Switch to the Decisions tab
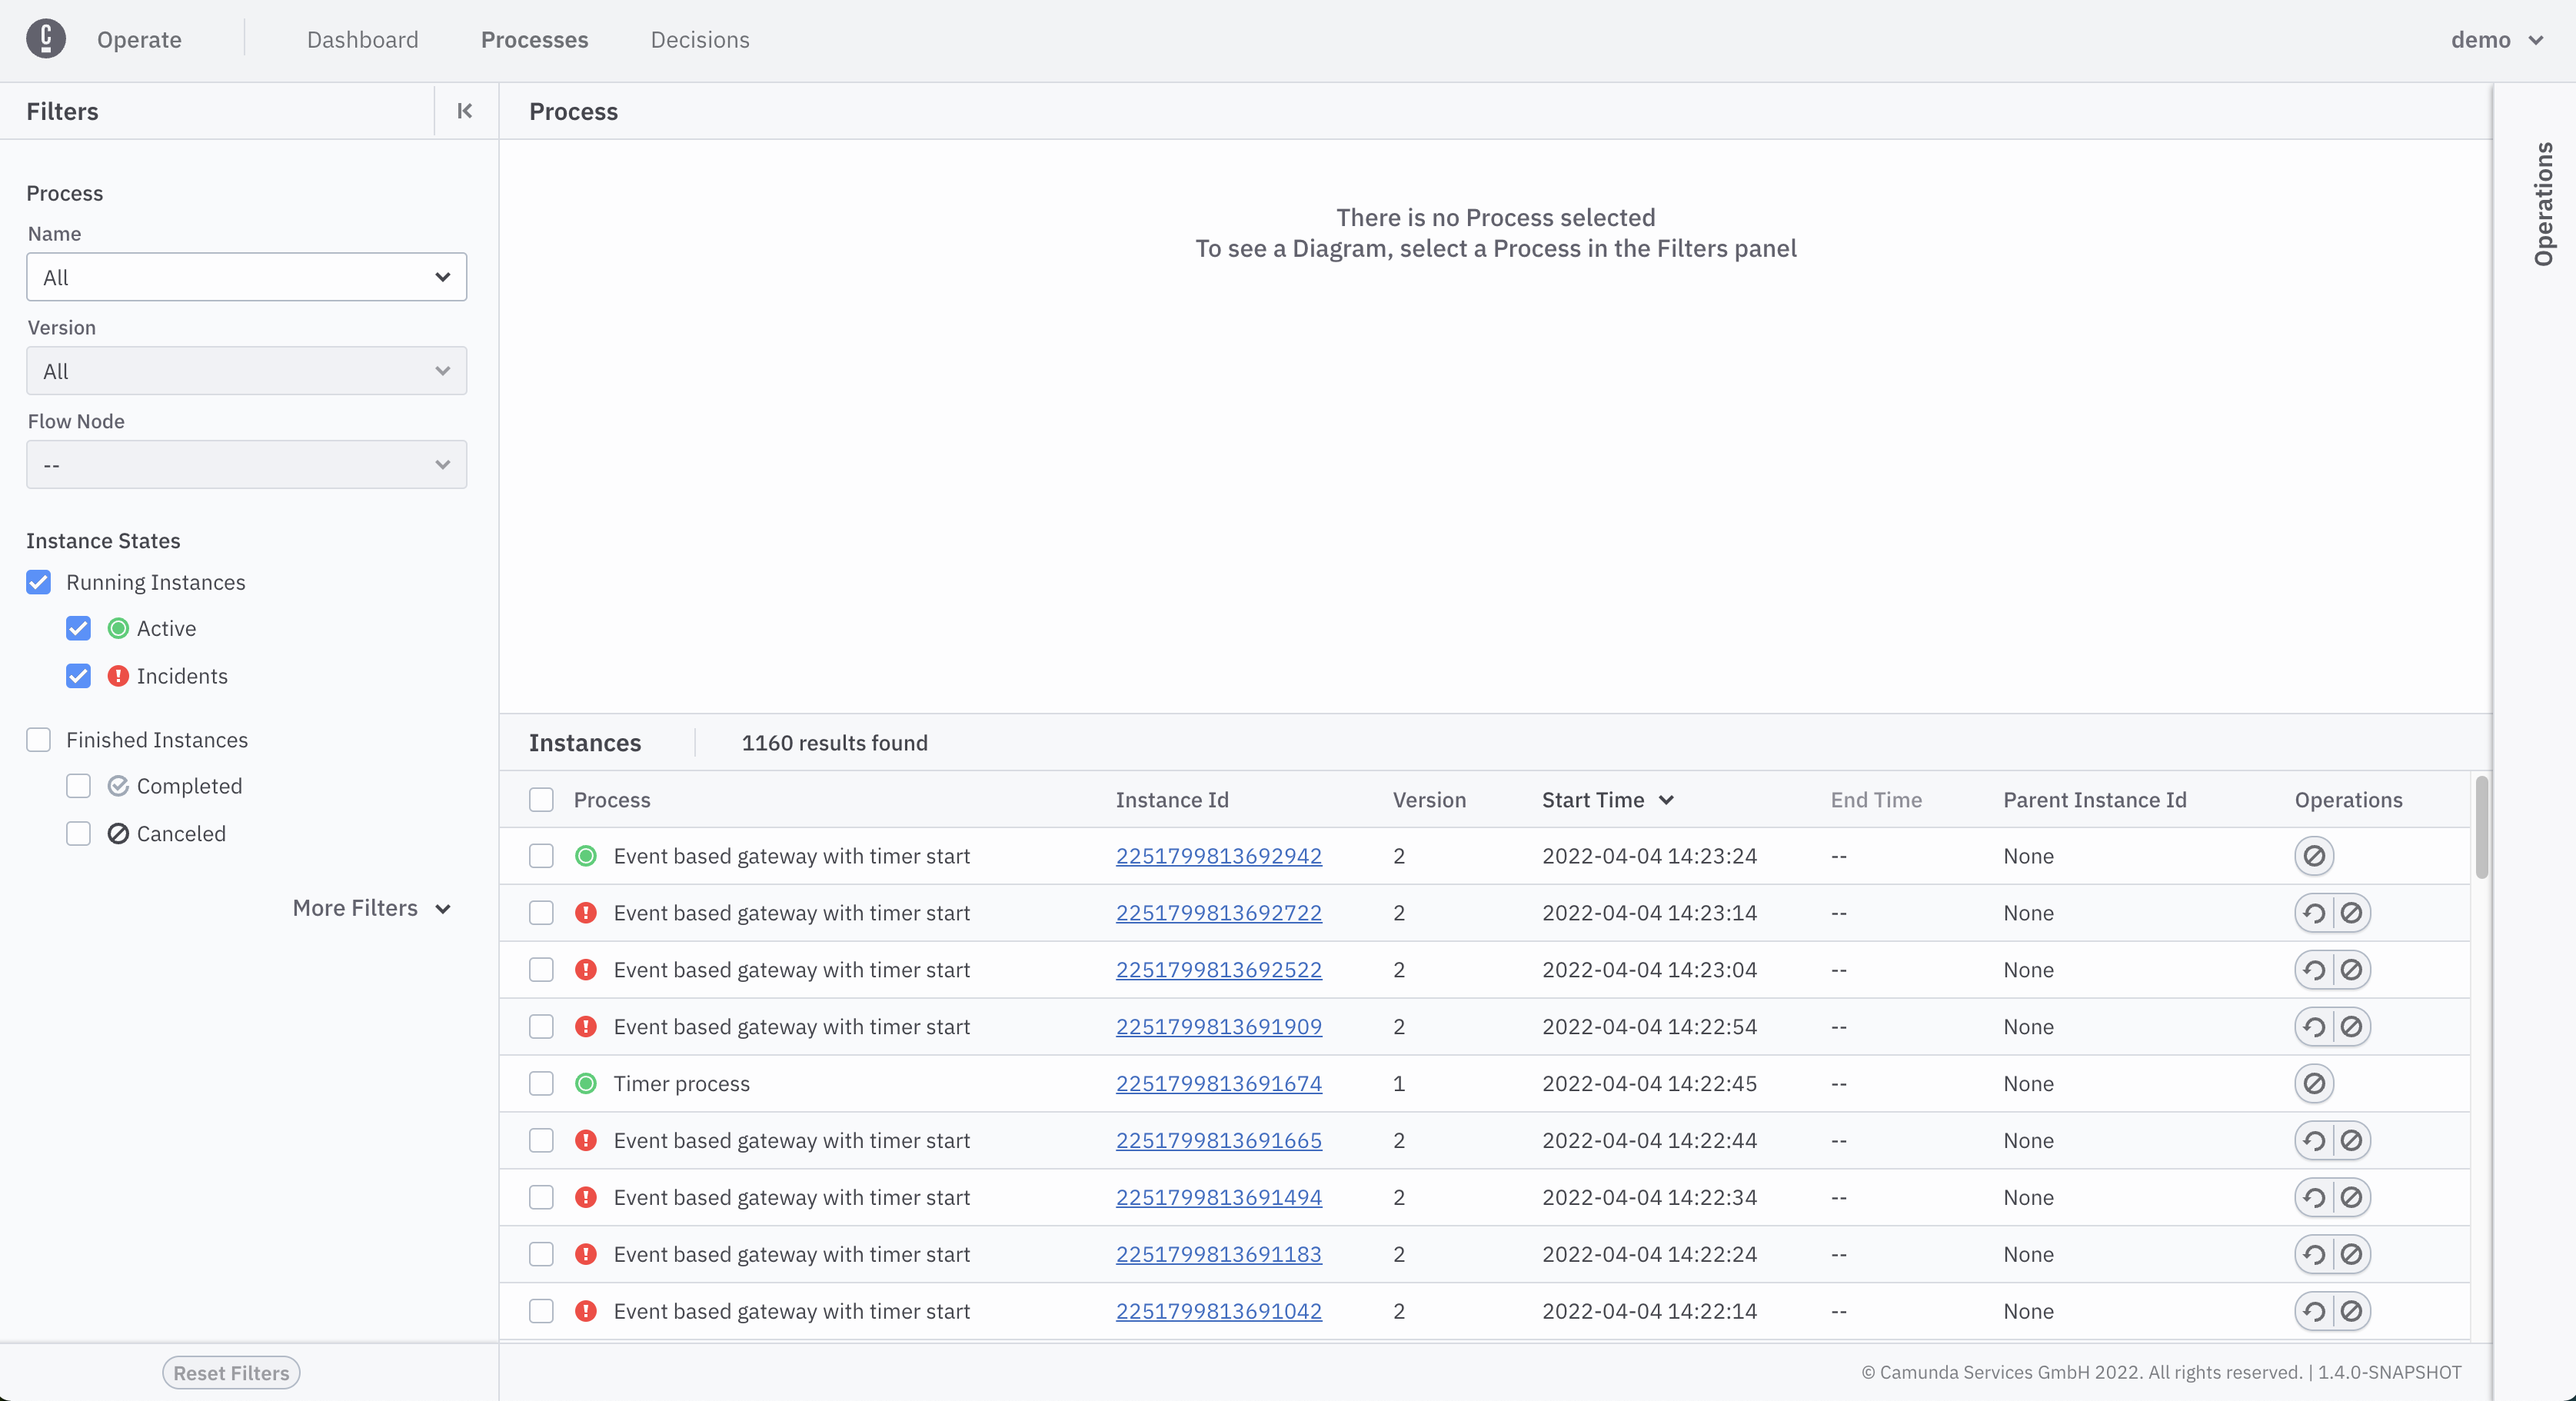This screenshot has width=2576, height=1401. tap(699, 40)
